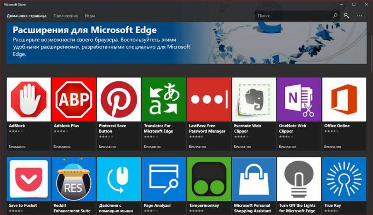373x215 pixels.
Task: Go to Домашняя страница tab
Action: pyautogui.click(x=27, y=16)
